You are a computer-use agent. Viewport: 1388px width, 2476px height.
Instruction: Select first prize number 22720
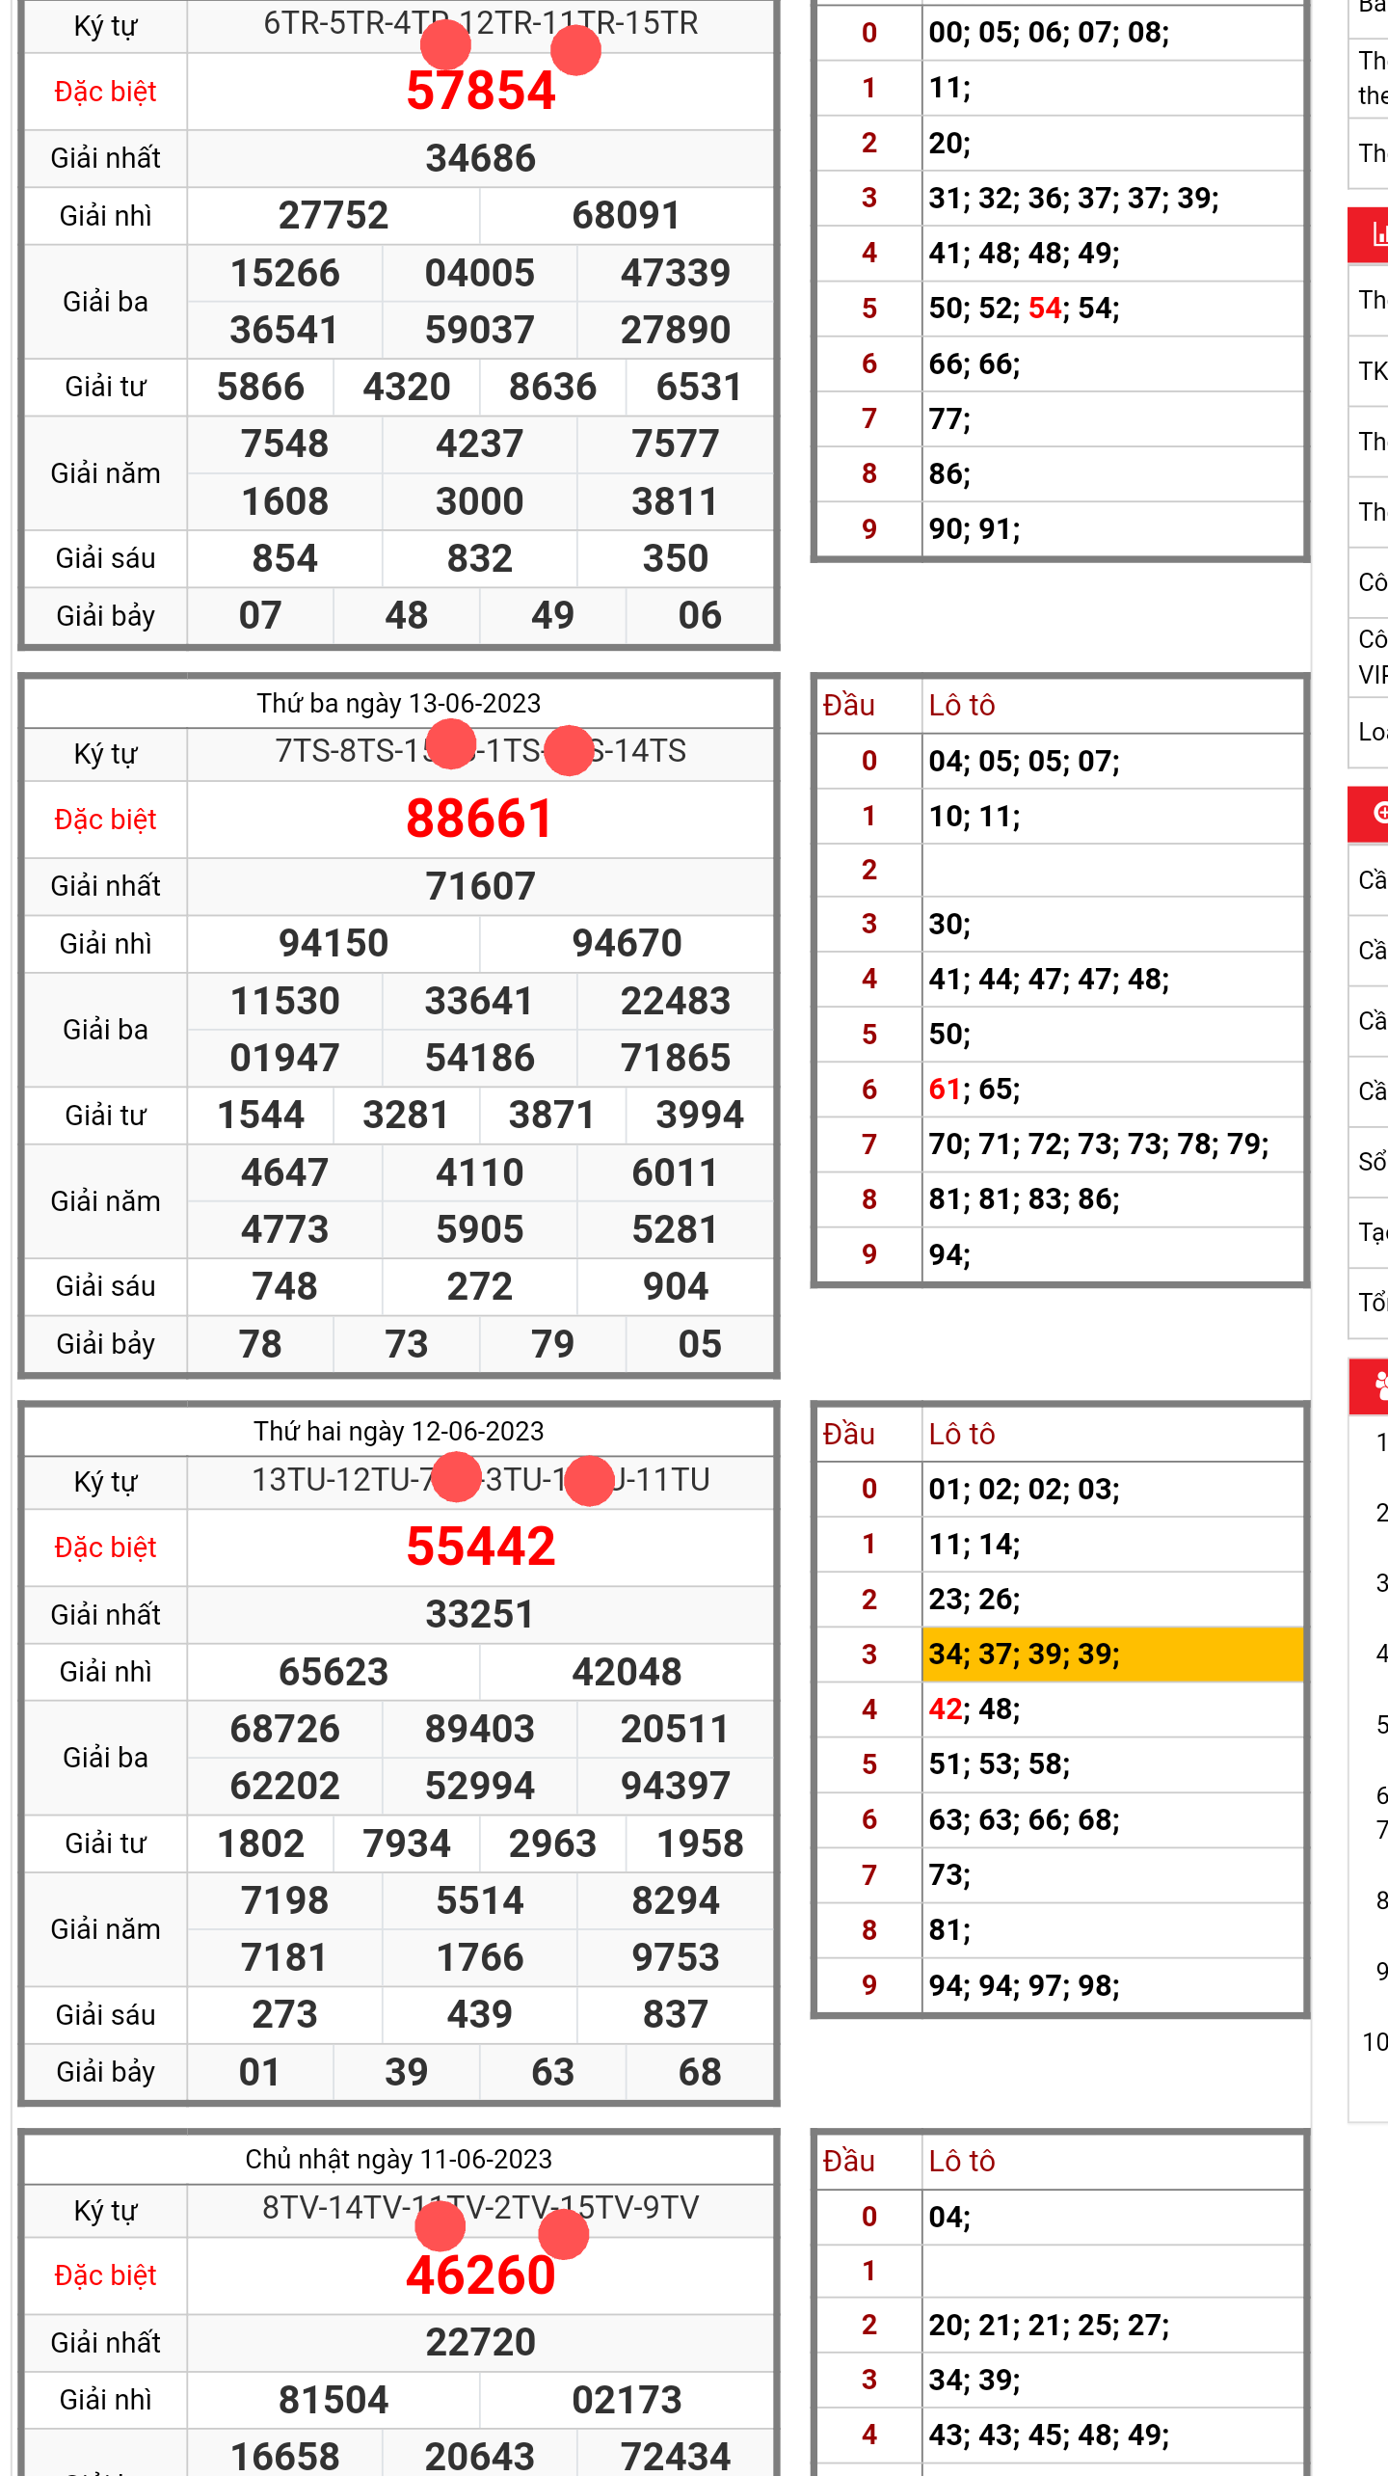(480, 2342)
